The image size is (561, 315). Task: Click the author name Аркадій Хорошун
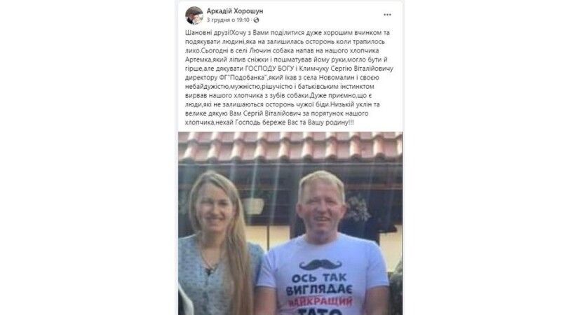click(x=235, y=11)
